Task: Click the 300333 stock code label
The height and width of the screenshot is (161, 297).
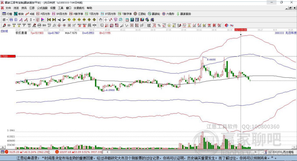Action: (279, 33)
